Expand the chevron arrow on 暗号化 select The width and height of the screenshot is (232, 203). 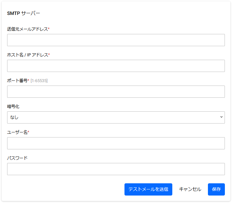221,117
